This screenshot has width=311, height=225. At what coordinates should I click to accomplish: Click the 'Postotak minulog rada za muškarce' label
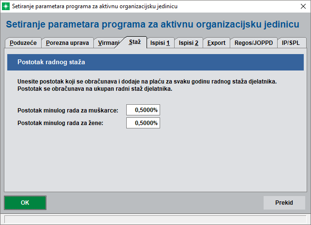tap(67, 111)
